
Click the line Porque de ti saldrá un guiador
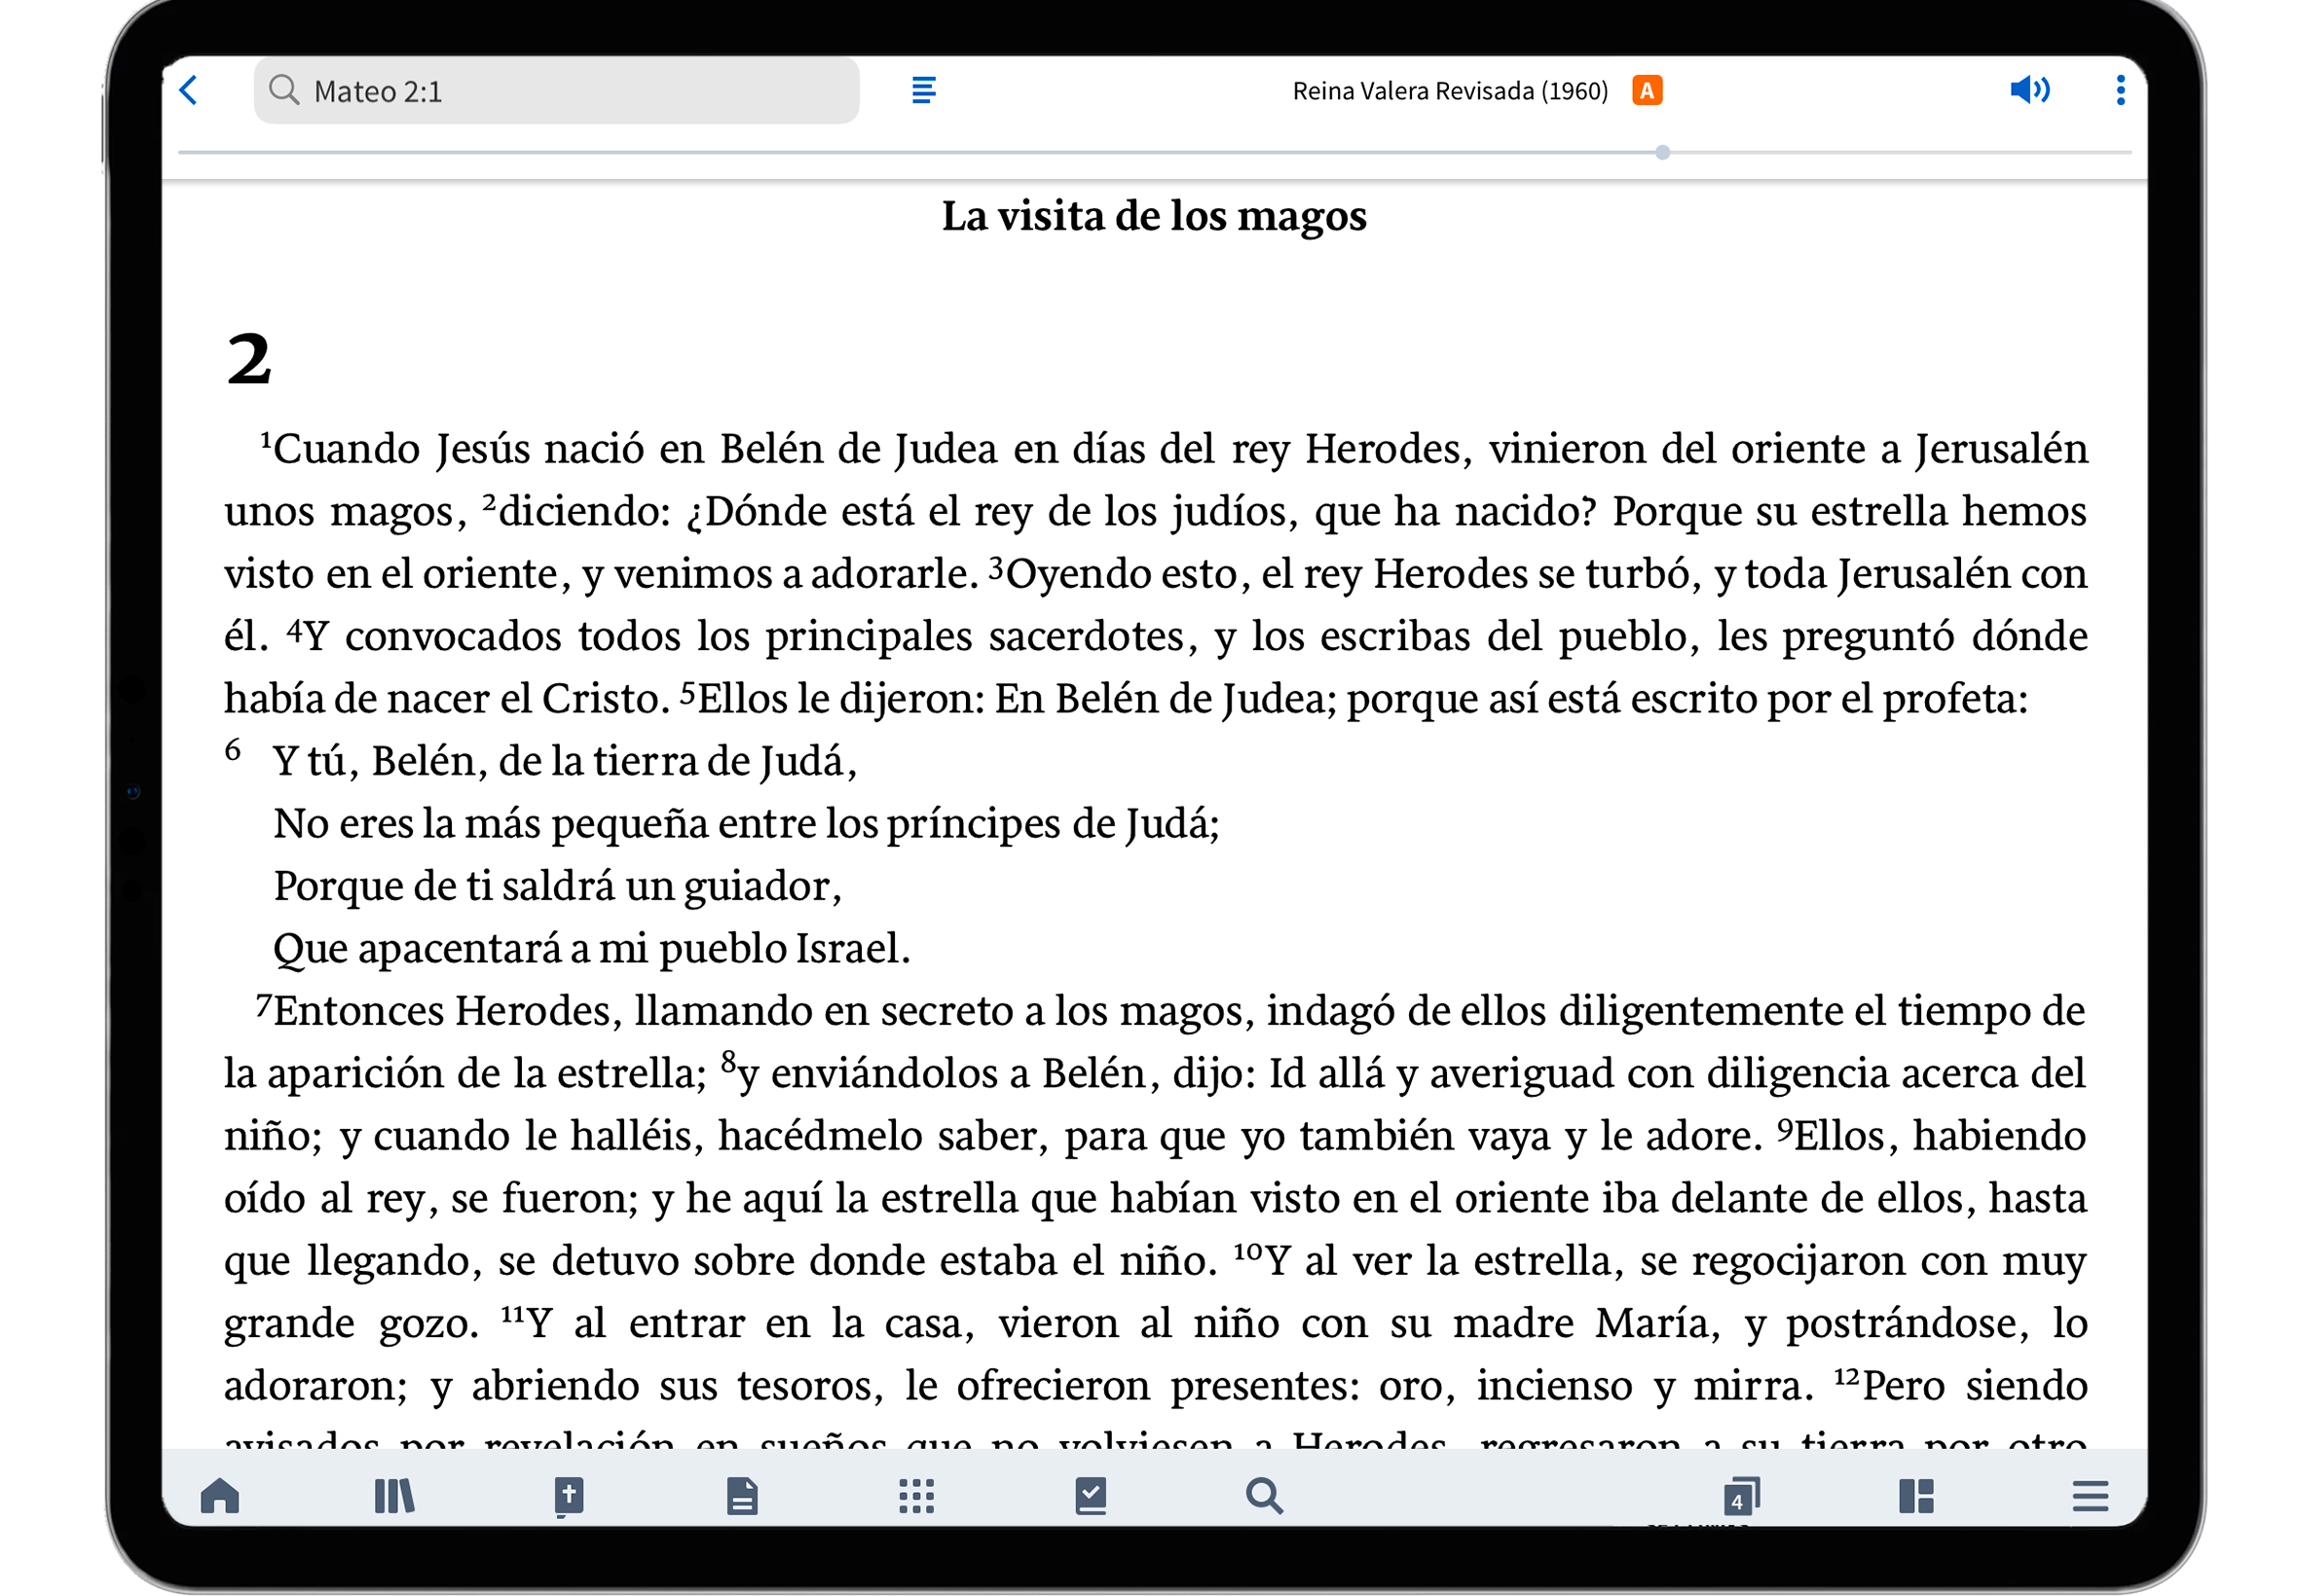click(x=557, y=886)
